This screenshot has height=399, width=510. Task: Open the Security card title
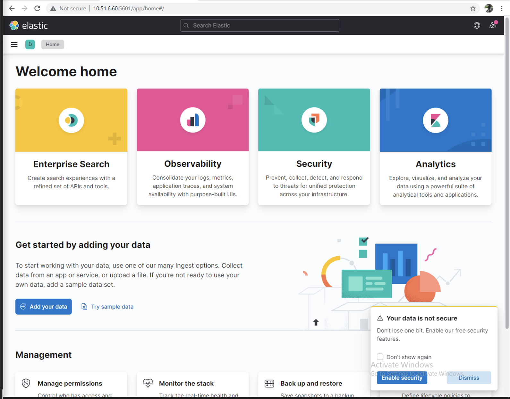[314, 164]
